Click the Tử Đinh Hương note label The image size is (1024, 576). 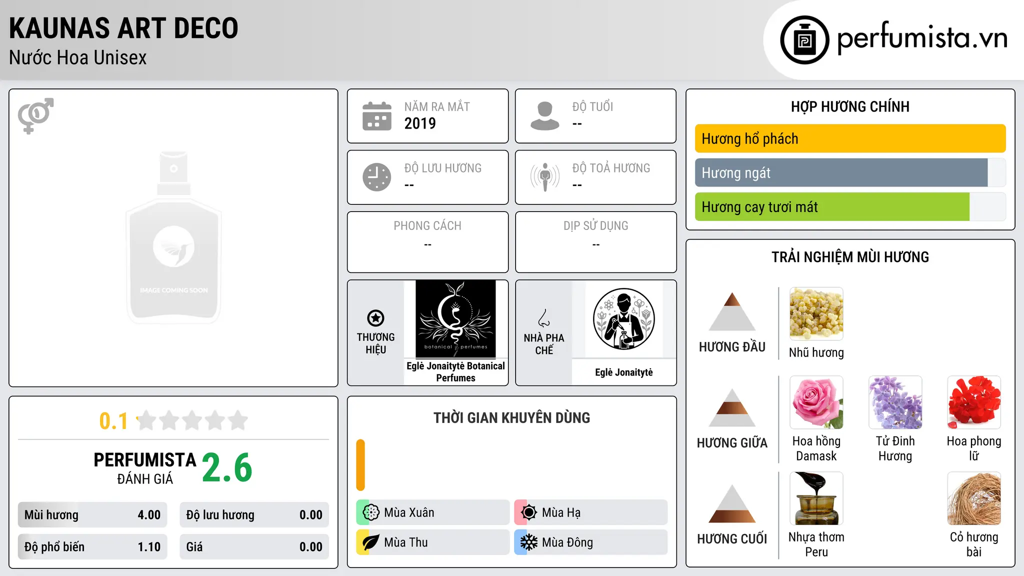pyautogui.click(x=895, y=448)
